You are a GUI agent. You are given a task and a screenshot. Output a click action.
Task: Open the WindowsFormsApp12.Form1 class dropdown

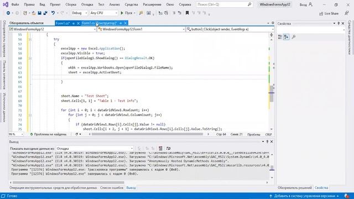[142, 29]
